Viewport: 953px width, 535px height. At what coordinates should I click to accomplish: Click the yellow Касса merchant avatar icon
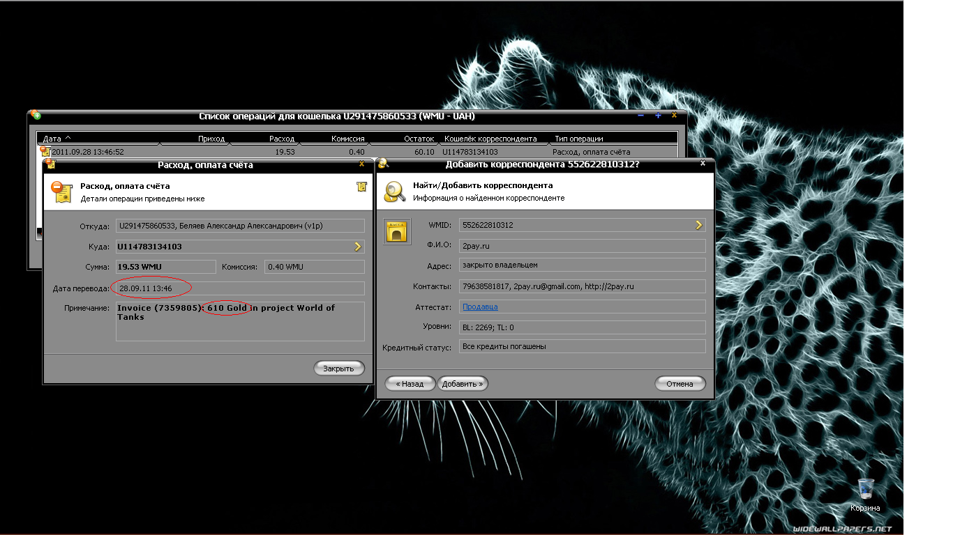397,232
